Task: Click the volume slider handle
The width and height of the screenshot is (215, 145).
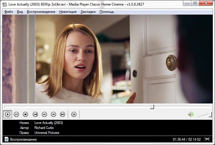Action: 210,114
